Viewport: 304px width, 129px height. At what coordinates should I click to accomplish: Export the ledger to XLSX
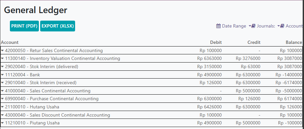coord(58,26)
